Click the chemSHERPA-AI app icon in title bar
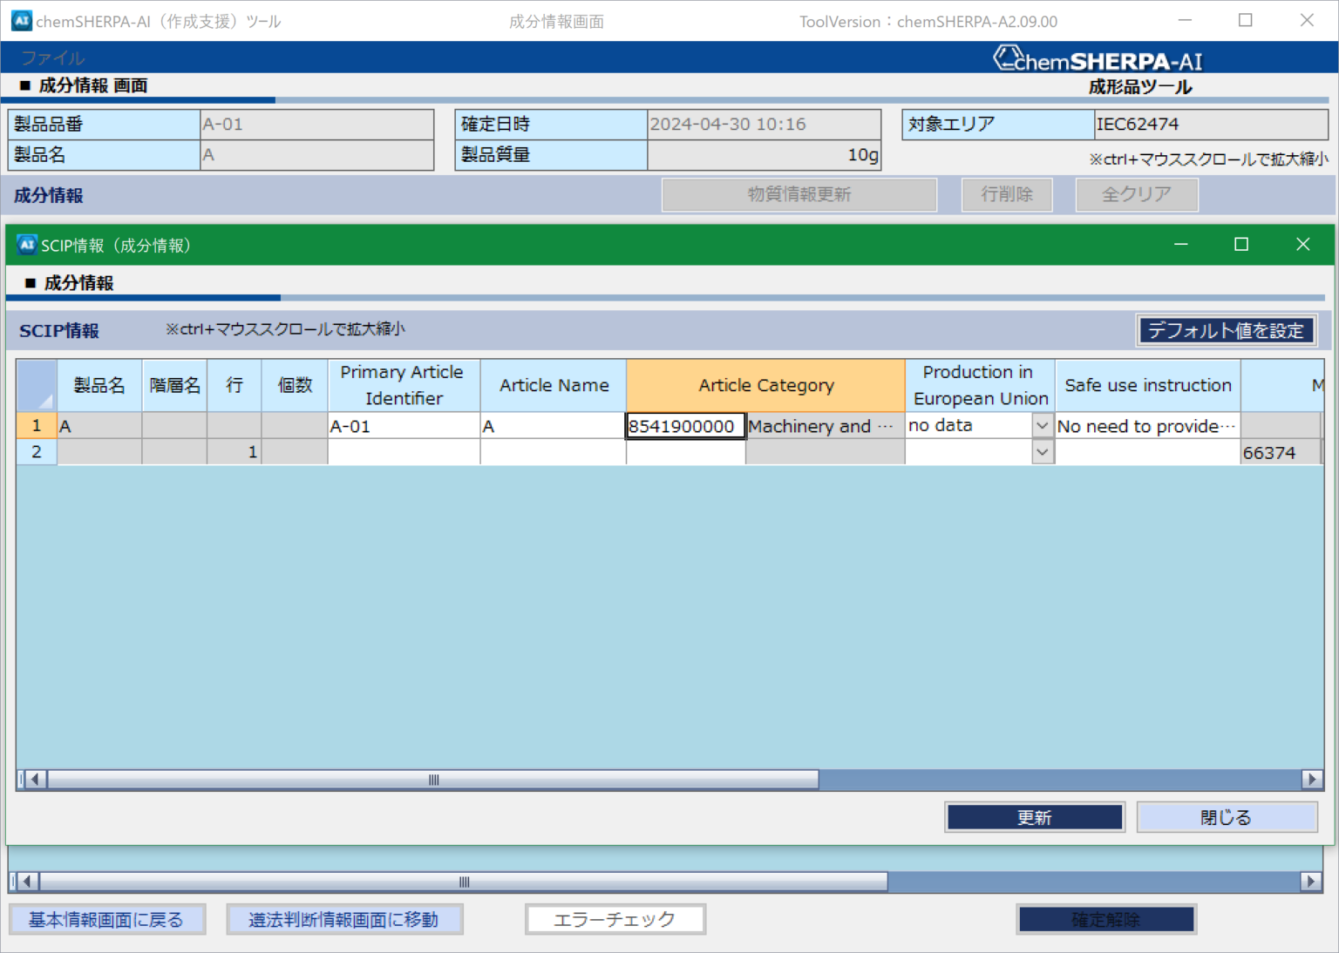The width and height of the screenshot is (1339, 953). tap(22, 21)
